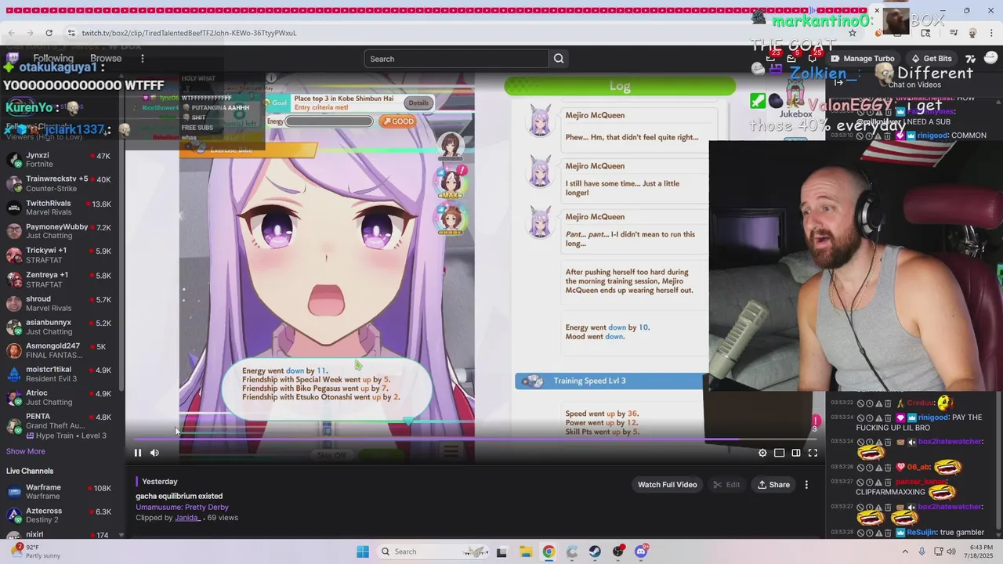1003x564 pixels.
Task: Open the three-dot menu beside Browse
Action: coord(142,59)
